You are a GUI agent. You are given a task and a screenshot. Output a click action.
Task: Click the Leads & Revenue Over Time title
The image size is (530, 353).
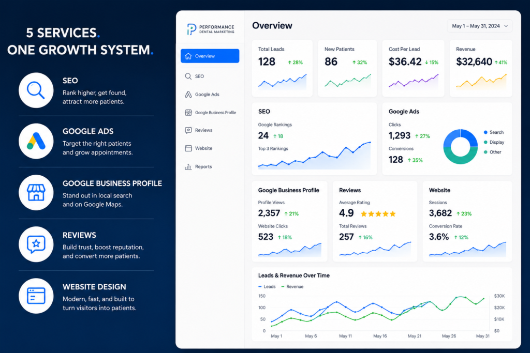click(x=294, y=275)
